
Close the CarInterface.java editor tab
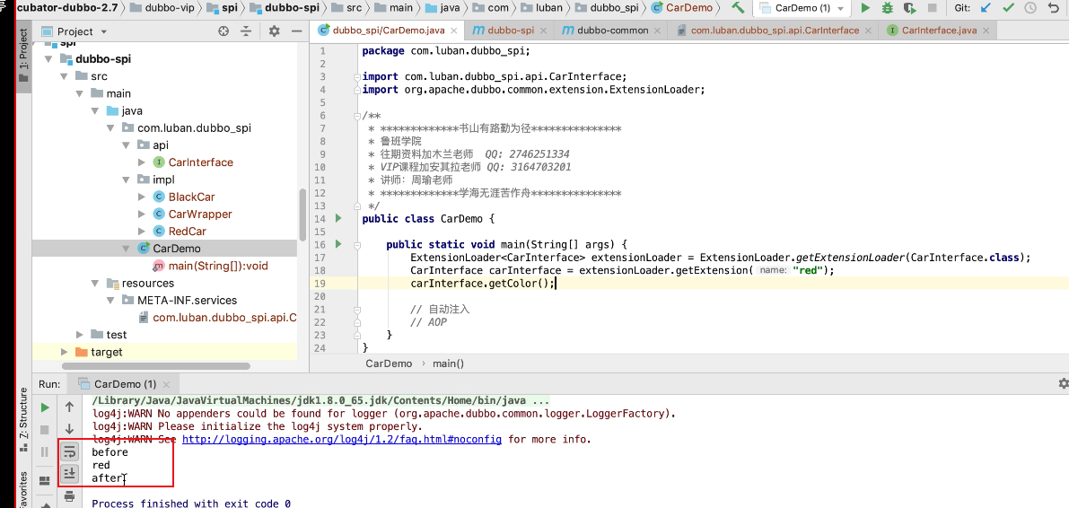(986, 31)
